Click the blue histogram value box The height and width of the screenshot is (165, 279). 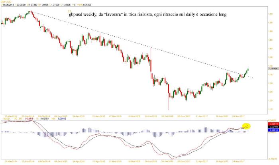coord(272,130)
